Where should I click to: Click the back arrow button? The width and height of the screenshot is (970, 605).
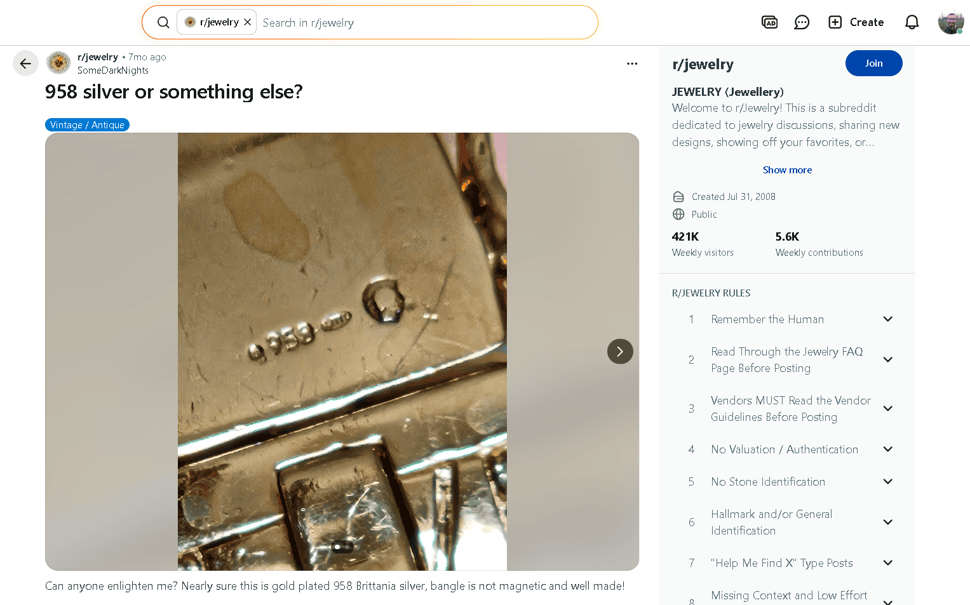point(25,63)
